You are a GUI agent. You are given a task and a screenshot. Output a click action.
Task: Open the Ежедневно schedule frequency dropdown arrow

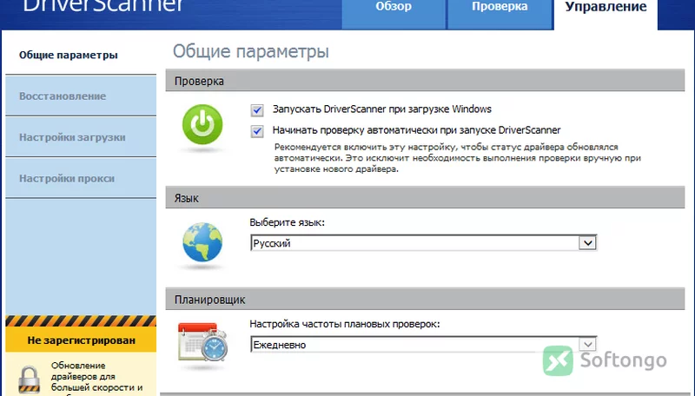point(588,344)
